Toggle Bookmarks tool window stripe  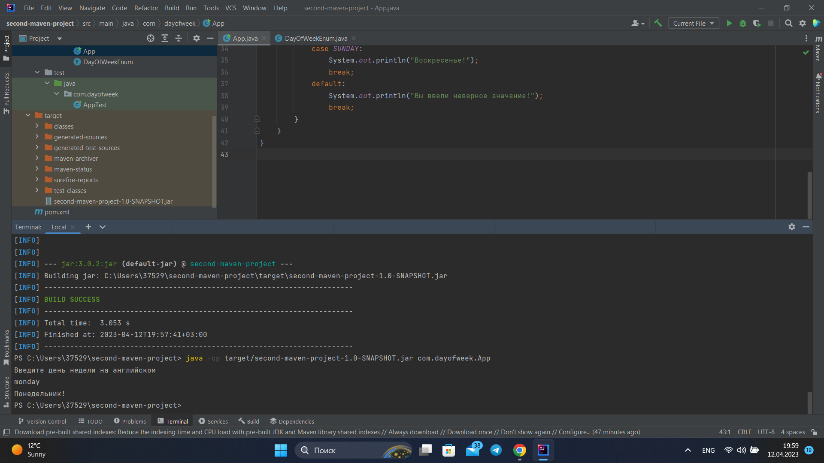click(6, 347)
